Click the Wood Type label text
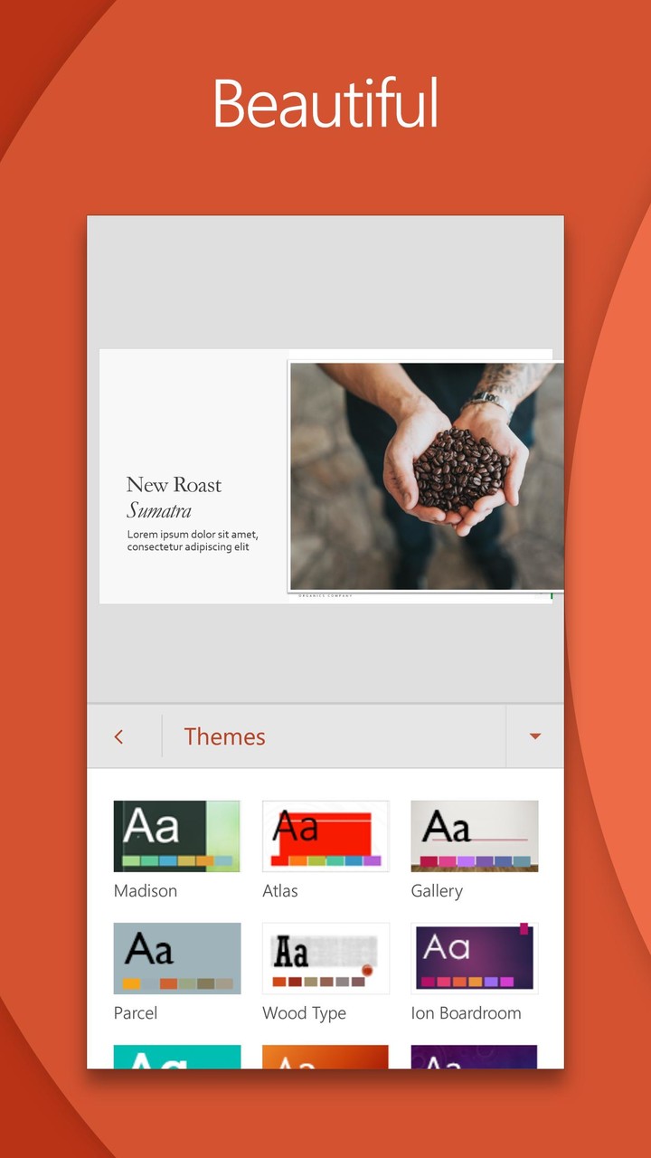651x1158 pixels. 304,1013
